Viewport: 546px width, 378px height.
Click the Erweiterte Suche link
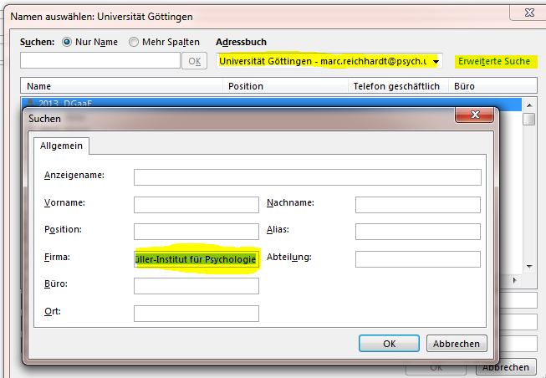point(493,61)
